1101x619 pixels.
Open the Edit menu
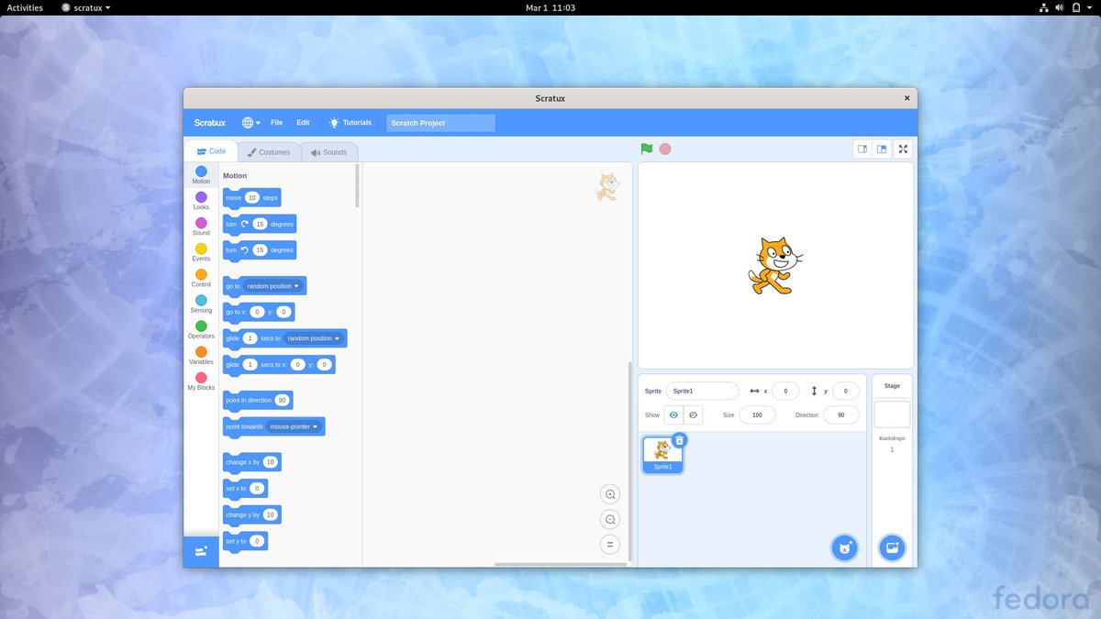click(x=303, y=123)
